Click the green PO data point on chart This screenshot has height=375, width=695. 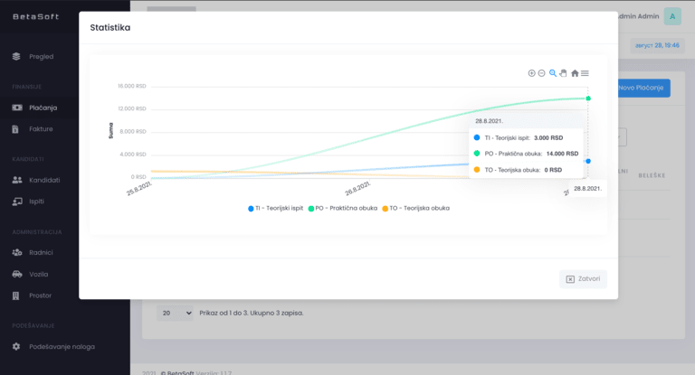(x=588, y=98)
